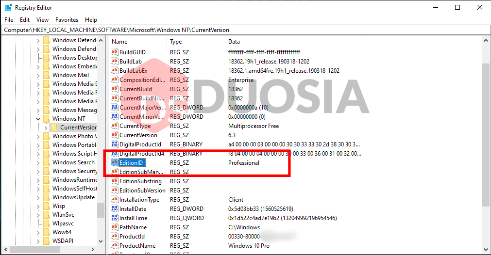Open the File menu
491x255 pixels.
point(9,20)
